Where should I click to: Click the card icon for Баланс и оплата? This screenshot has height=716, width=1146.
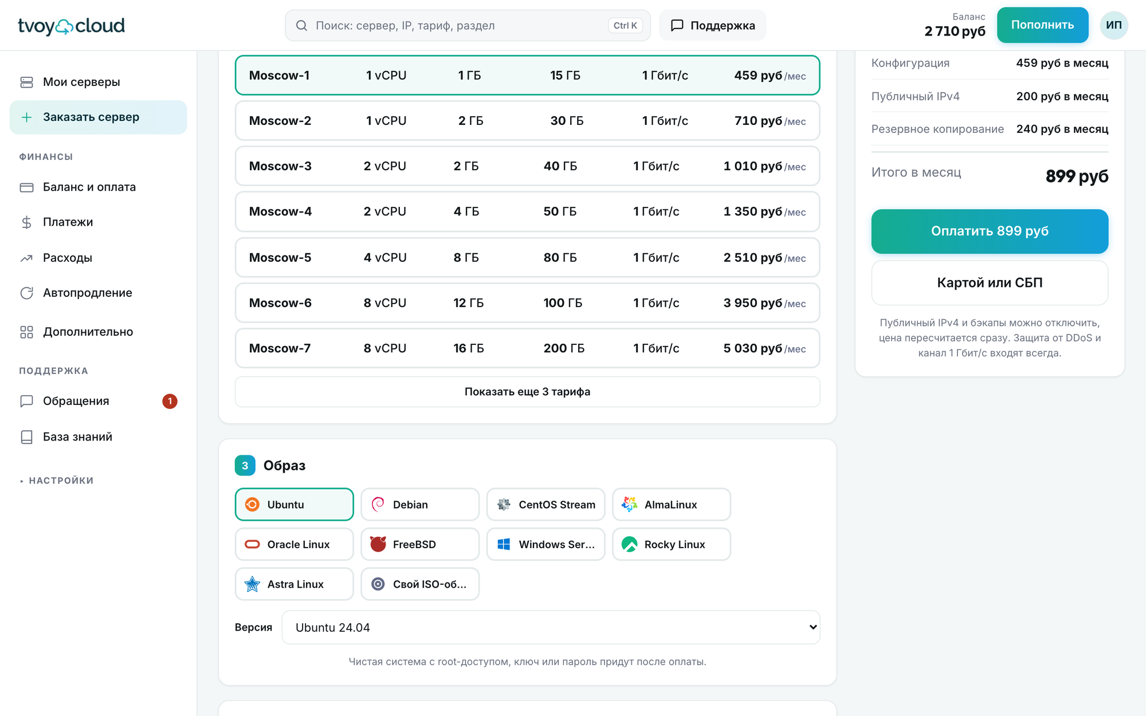pos(26,187)
